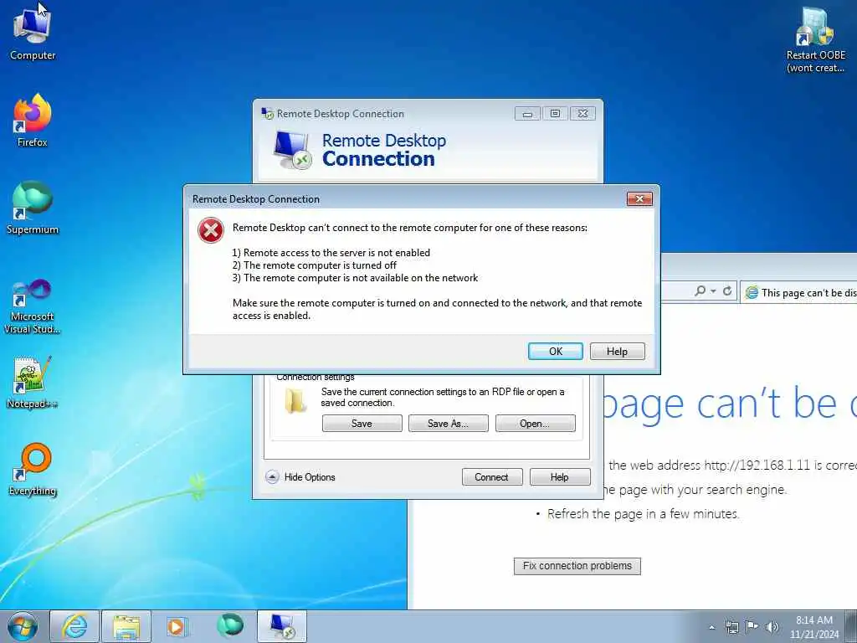
Task: Open the Action Center flag icon
Action: (752, 627)
